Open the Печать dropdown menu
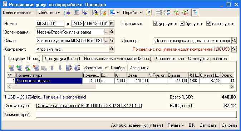 tap(176, 125)
